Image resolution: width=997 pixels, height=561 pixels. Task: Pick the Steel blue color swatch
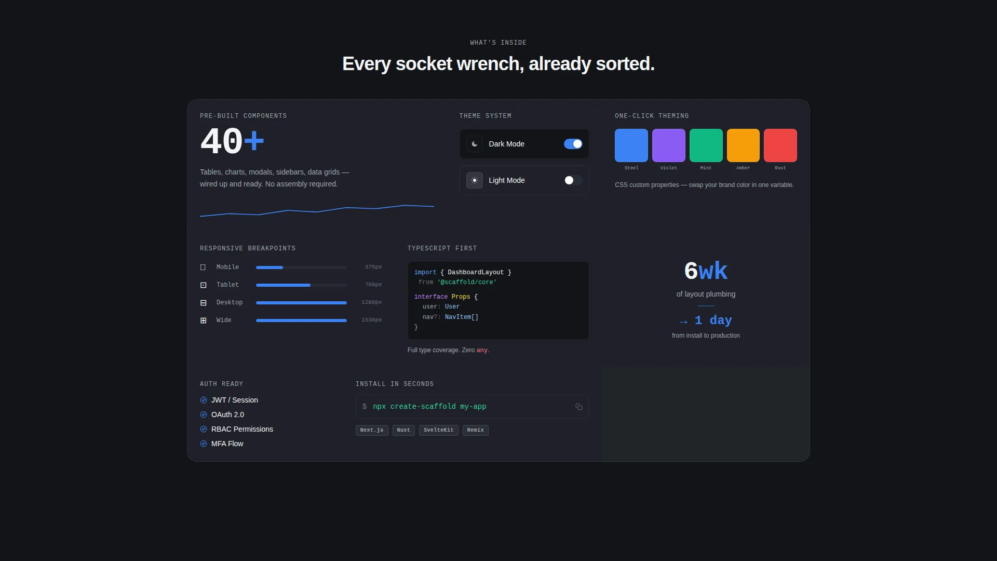pyautogui.click(x=631, y=145)
